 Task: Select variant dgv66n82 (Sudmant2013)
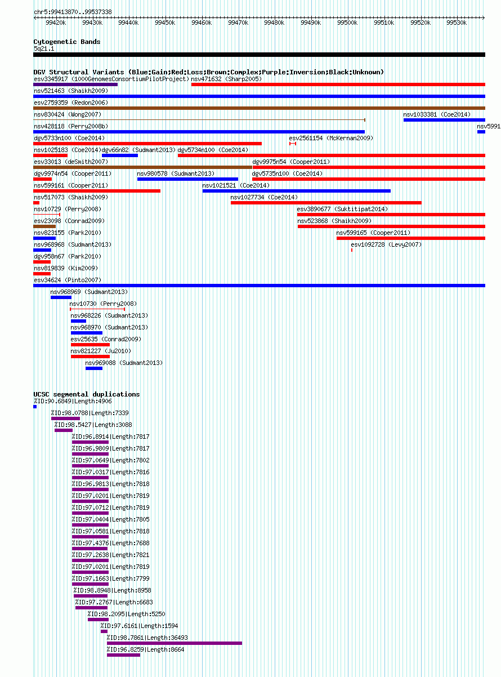click(120, 155)
